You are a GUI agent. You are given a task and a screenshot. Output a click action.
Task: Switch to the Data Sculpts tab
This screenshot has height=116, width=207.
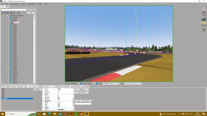[x=85, y=86]
